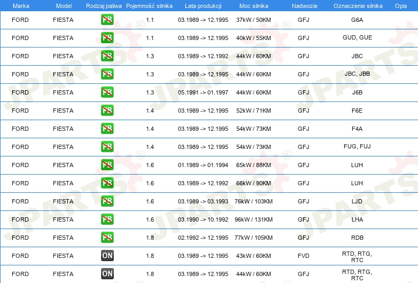Click GFJ body cell in the J6B row

304,92
